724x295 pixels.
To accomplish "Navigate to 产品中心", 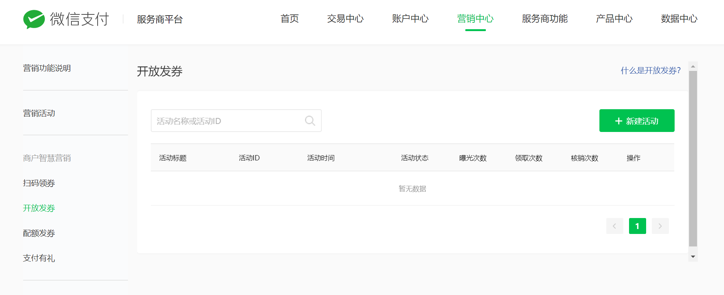I will (614, 19).
